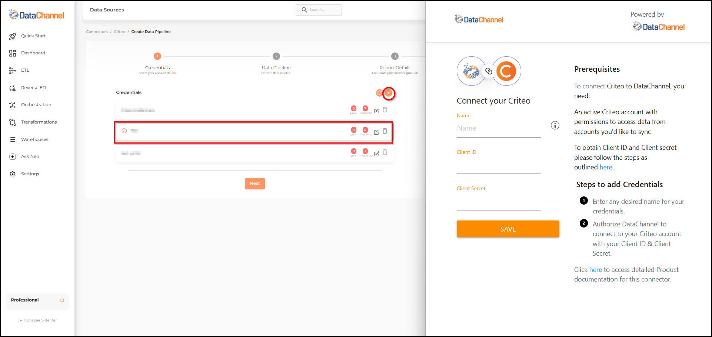The image size is (712, 337).
Task: Click the 'Prerequisites' heading
Action: (x=597, y=69)
